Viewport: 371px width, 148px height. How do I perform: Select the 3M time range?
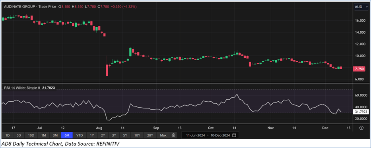pos(55,135)
